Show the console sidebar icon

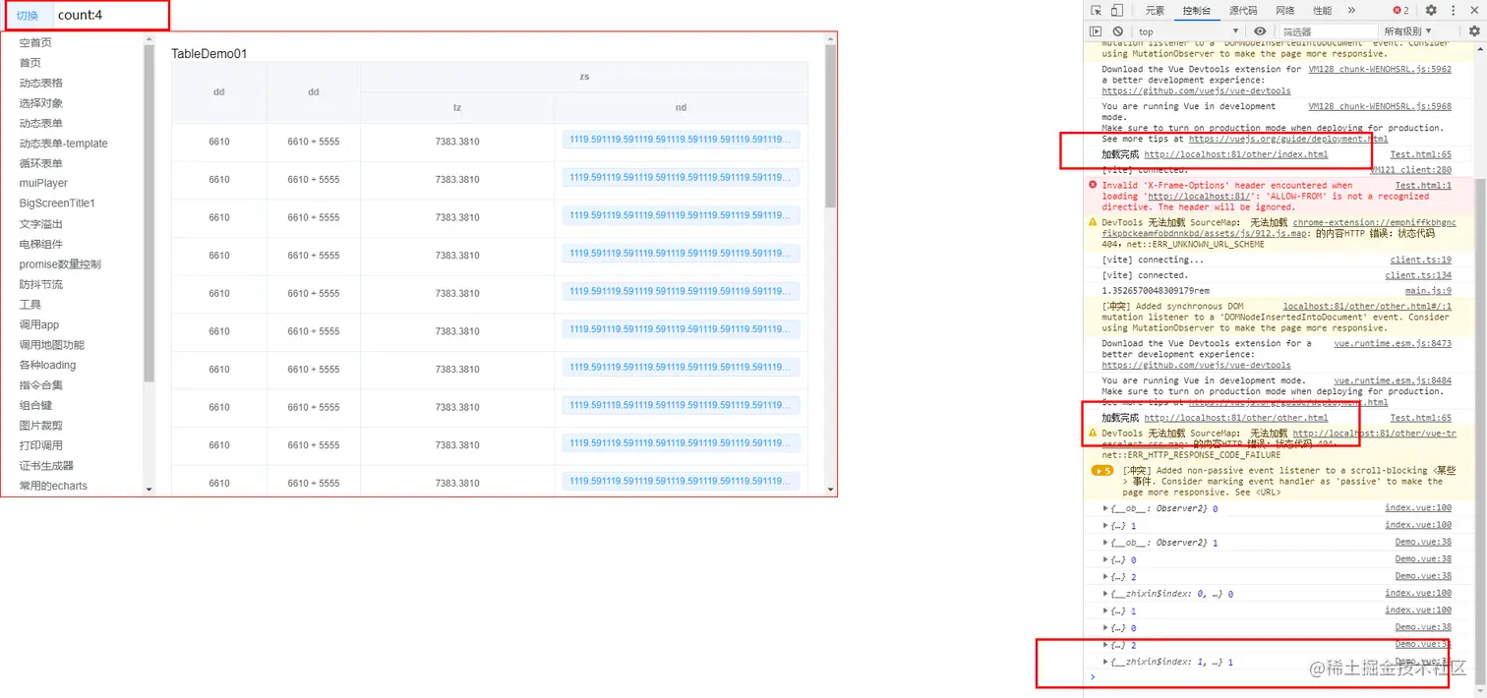click(1096, 31)
